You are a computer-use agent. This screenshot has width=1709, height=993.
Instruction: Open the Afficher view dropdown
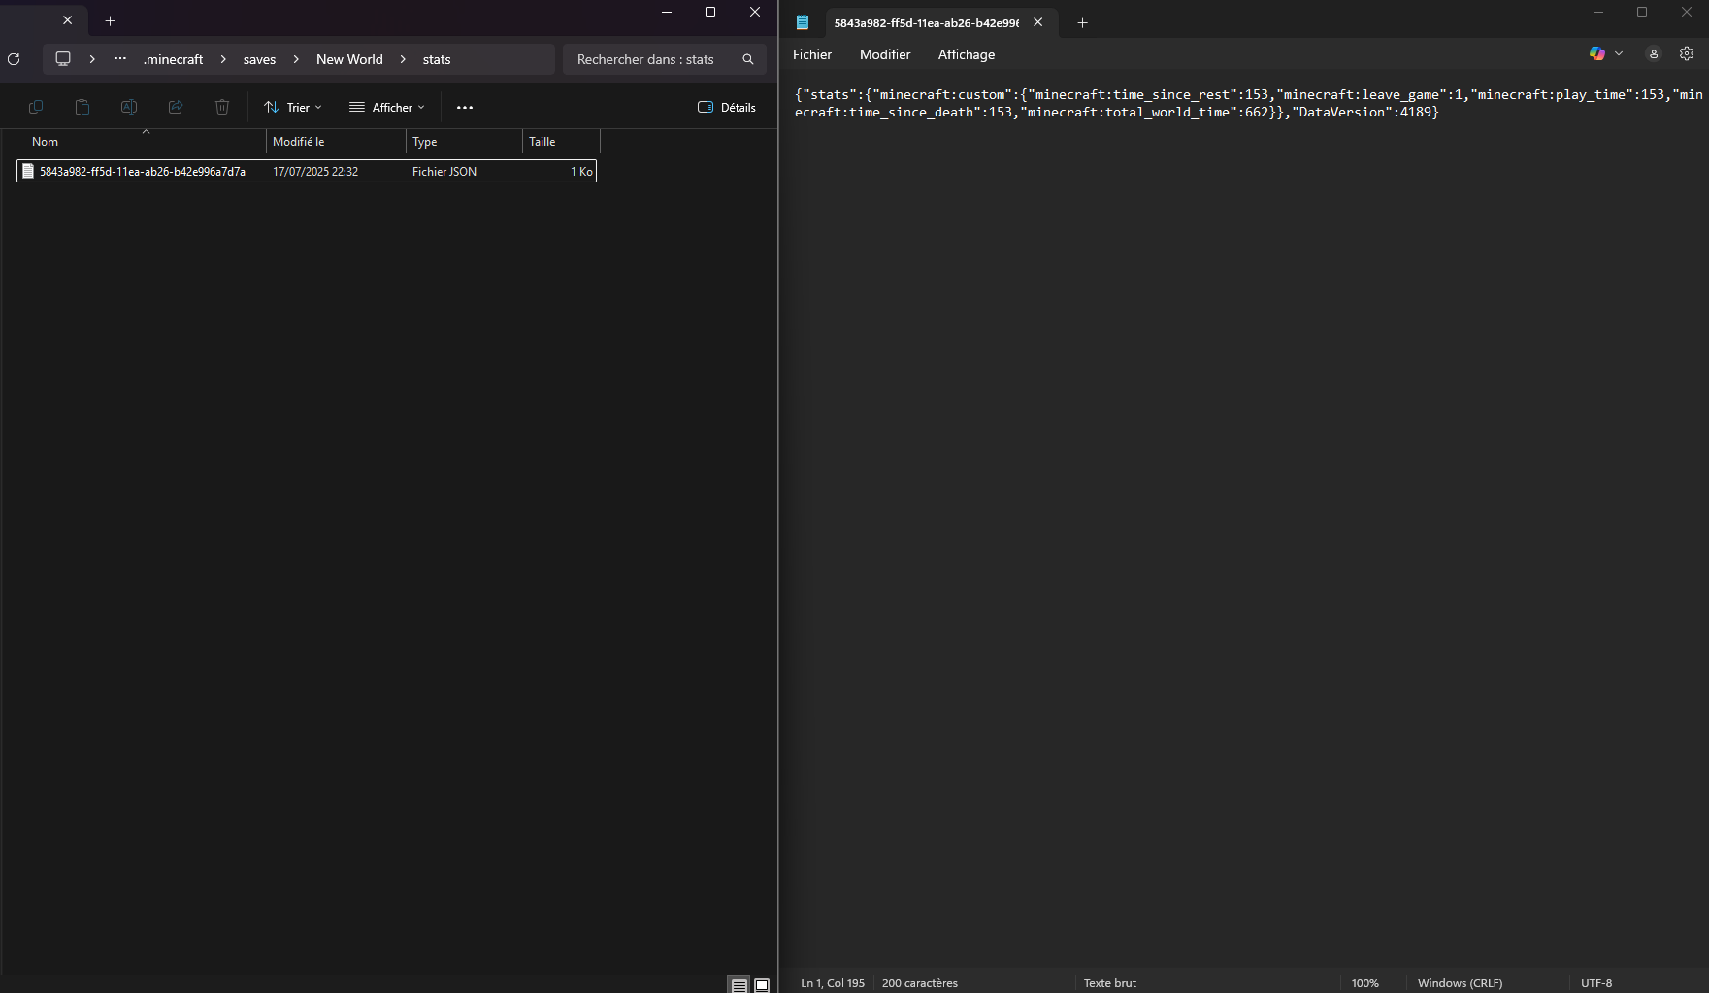point(387,107)
